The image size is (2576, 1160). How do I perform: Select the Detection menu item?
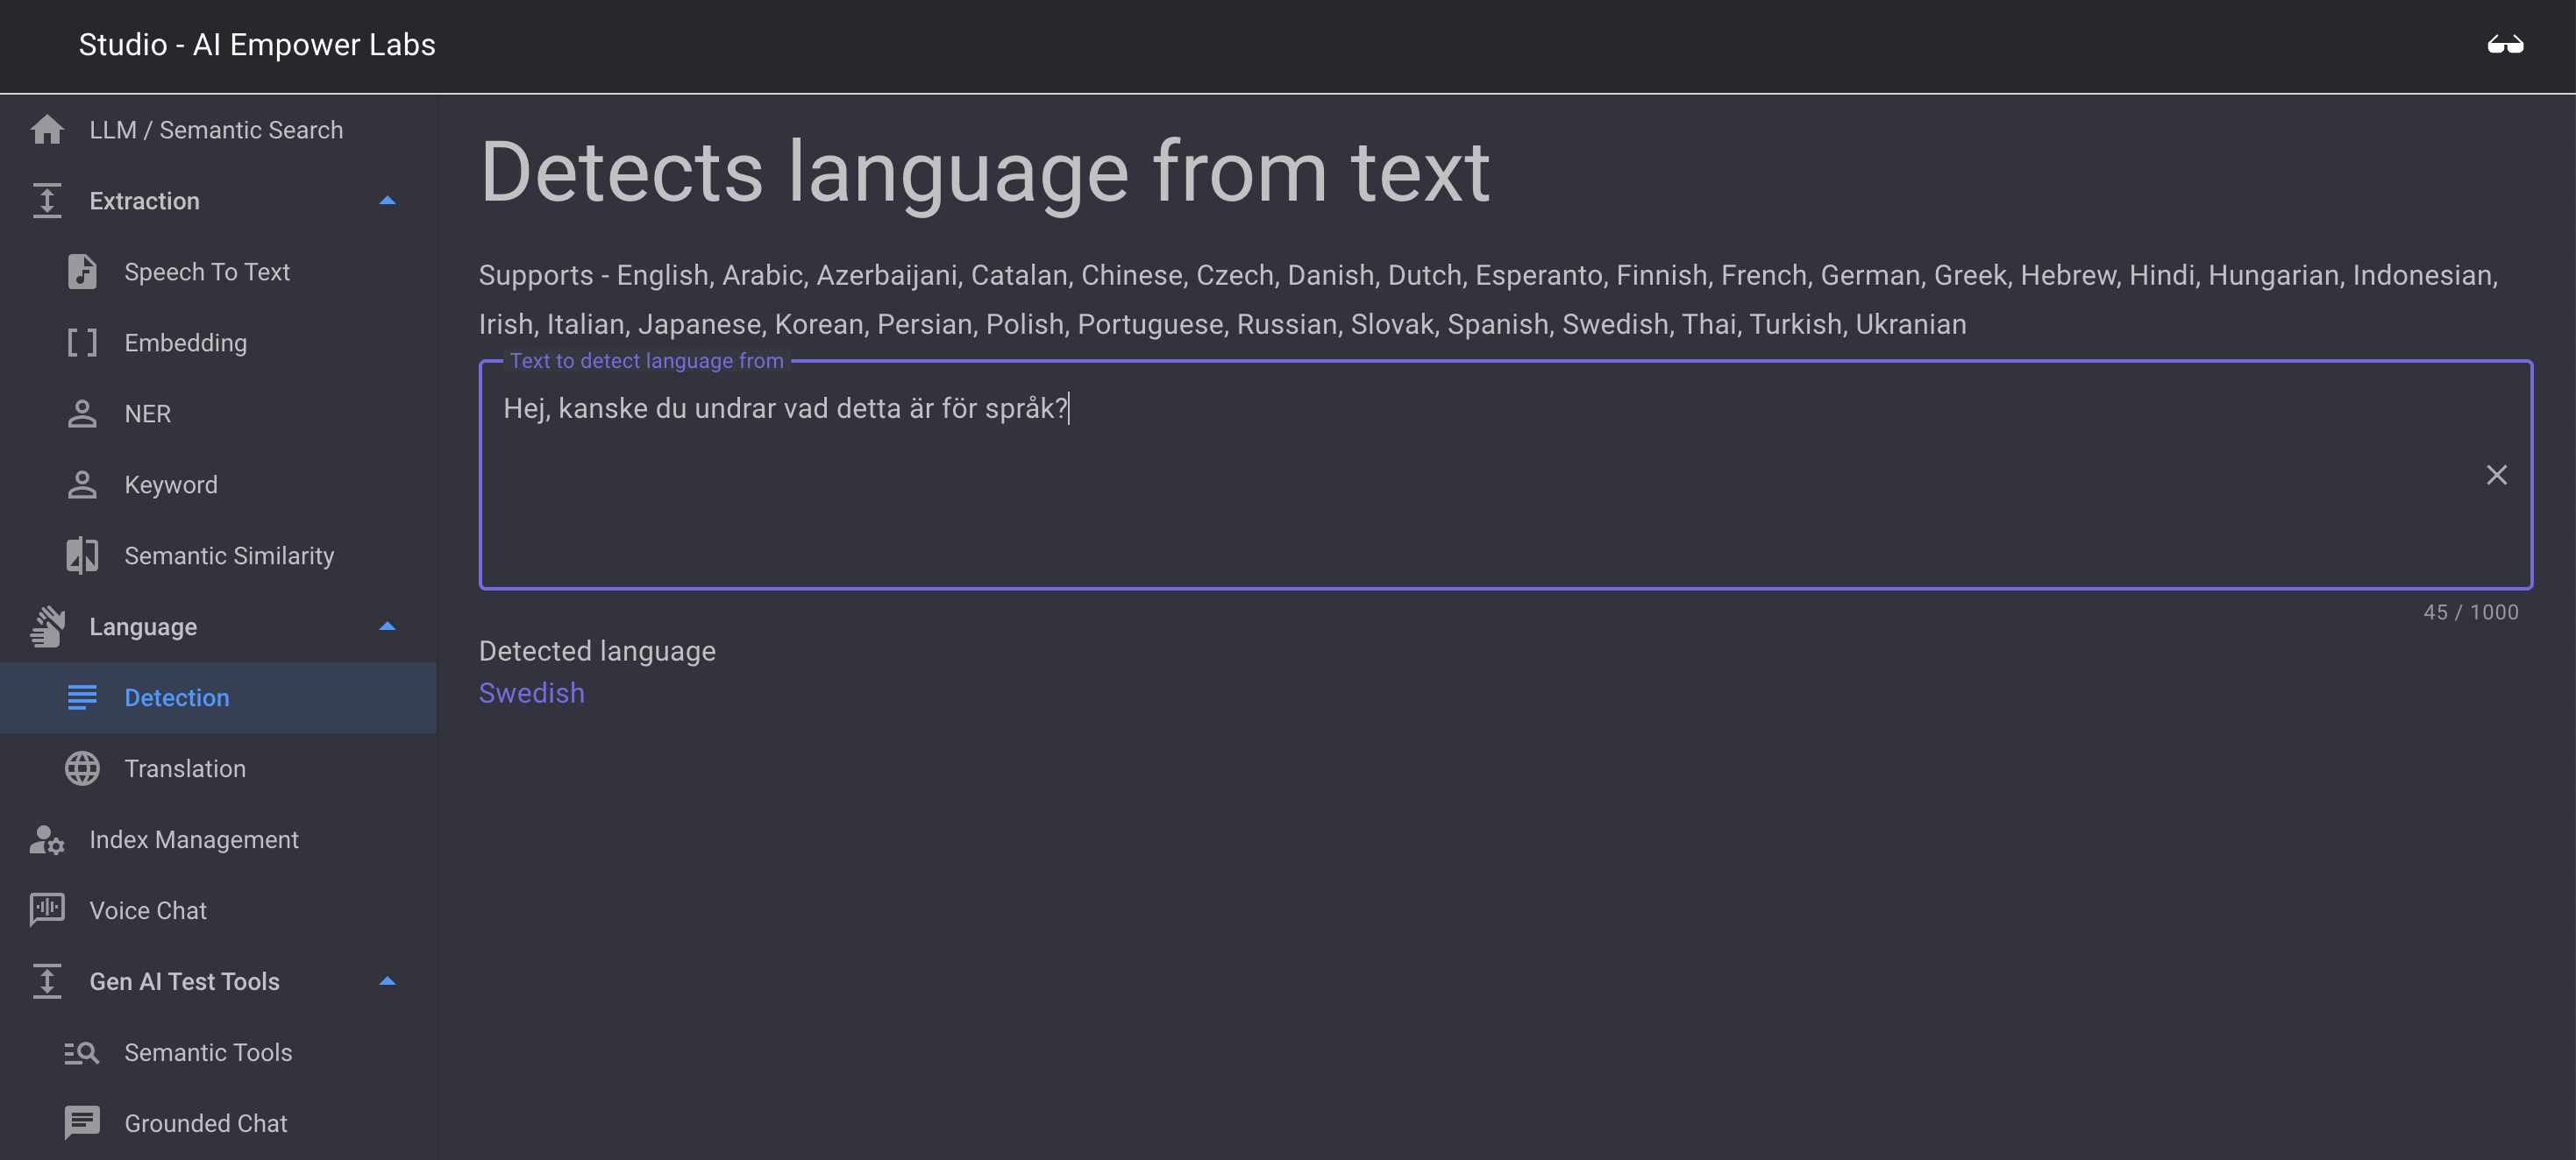175,697
